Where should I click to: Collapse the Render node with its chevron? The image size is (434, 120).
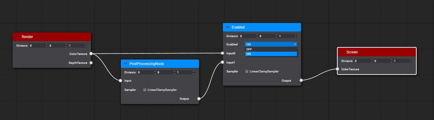click(x=17, y=37)
